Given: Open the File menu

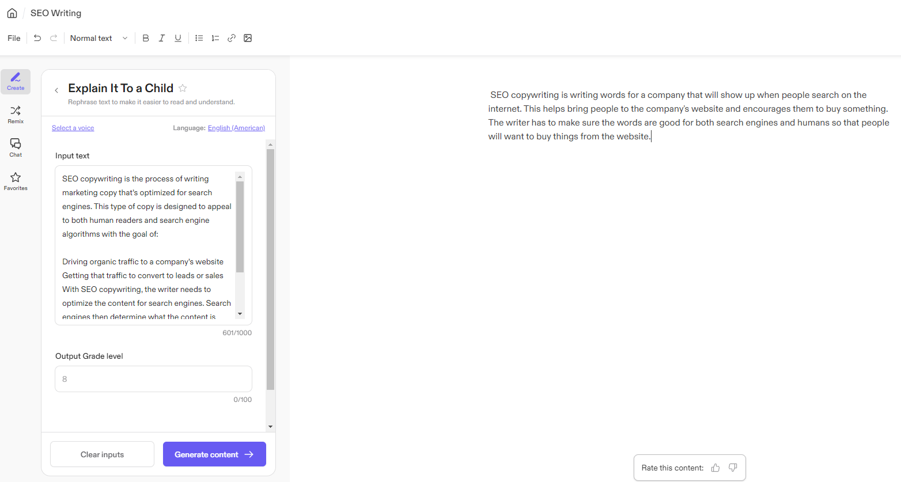Looking at the screenshot, I should (x=13, y=38).
